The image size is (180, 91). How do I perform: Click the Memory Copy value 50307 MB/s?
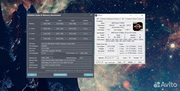73,24
